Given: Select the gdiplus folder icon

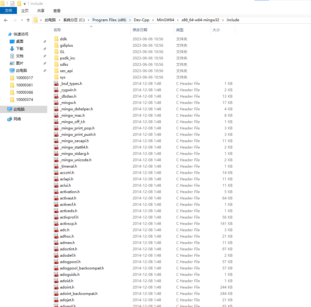Looking at the screenshot, I should pos(56,45).
